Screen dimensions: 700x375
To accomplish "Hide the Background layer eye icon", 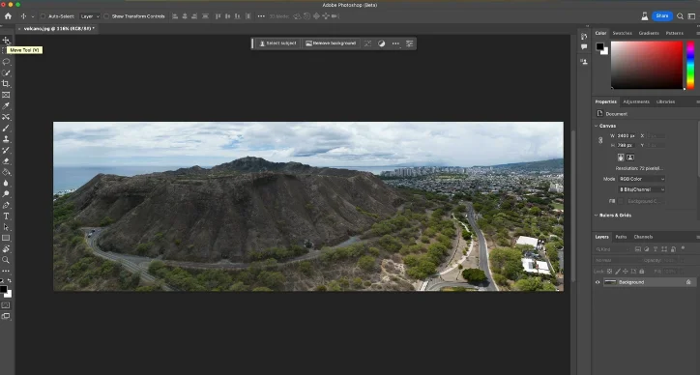I will click(598, 282).
